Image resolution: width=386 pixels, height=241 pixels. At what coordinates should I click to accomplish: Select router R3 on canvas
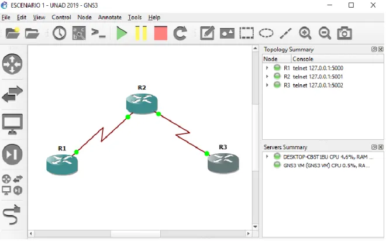coord(223,163)
